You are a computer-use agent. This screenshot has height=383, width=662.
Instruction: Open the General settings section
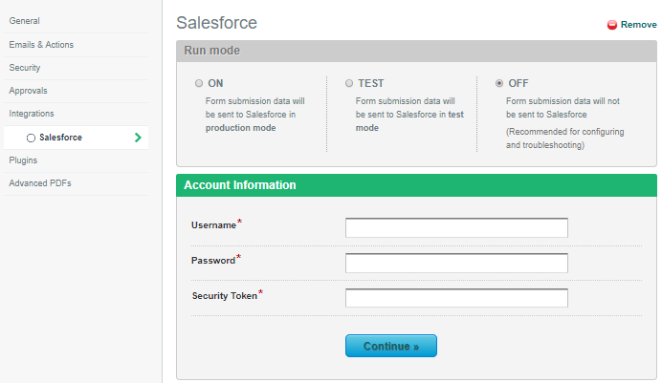coord(25,21)
